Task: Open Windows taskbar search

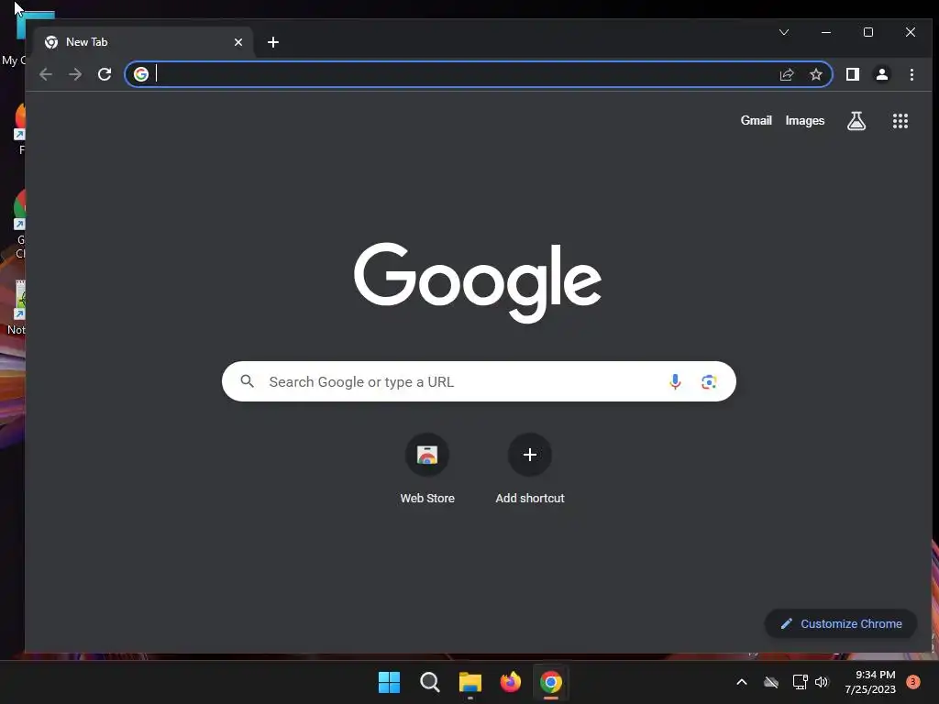Action: (429, 682)
